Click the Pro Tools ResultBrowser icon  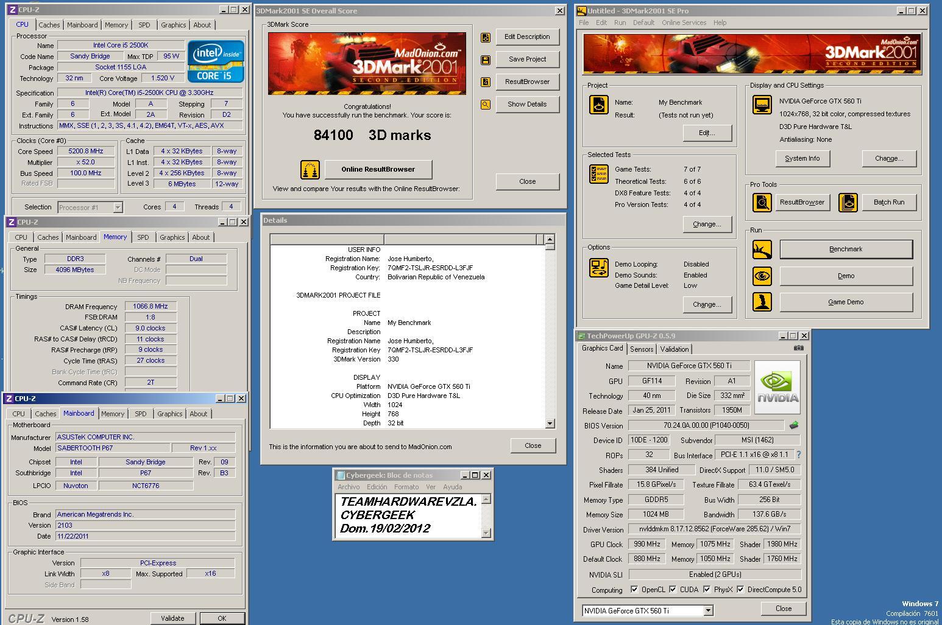pos(762,202)
